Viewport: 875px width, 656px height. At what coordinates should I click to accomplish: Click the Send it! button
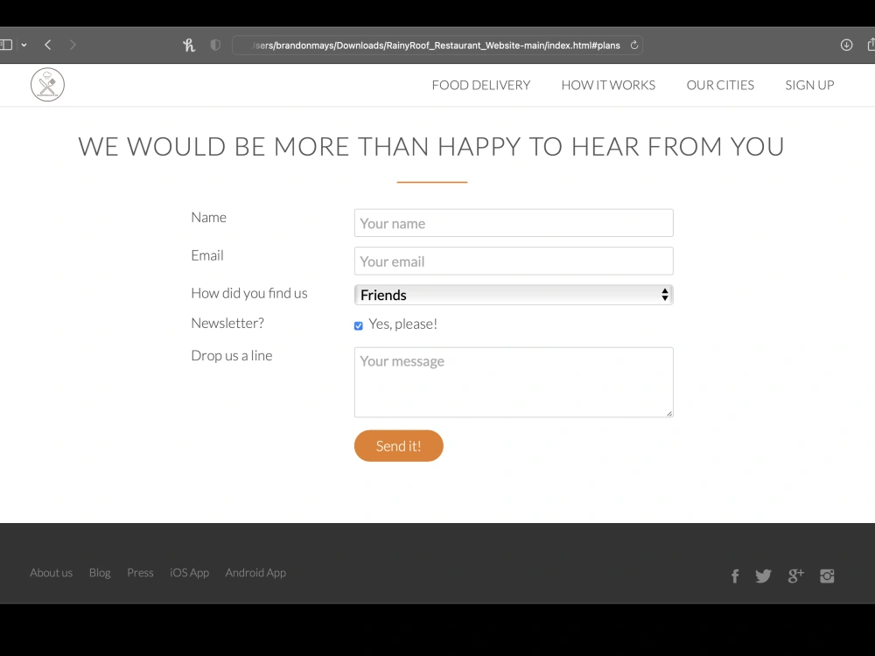pyautogui.click(x=398, y=446)
